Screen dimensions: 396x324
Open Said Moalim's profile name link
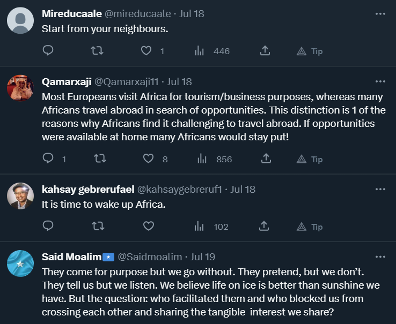[72, 257]
